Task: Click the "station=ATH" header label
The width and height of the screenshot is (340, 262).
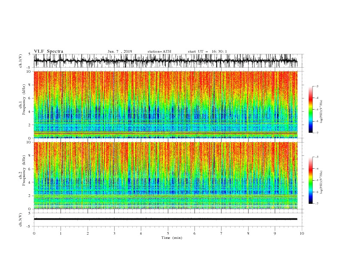Action: coord(159,51)
